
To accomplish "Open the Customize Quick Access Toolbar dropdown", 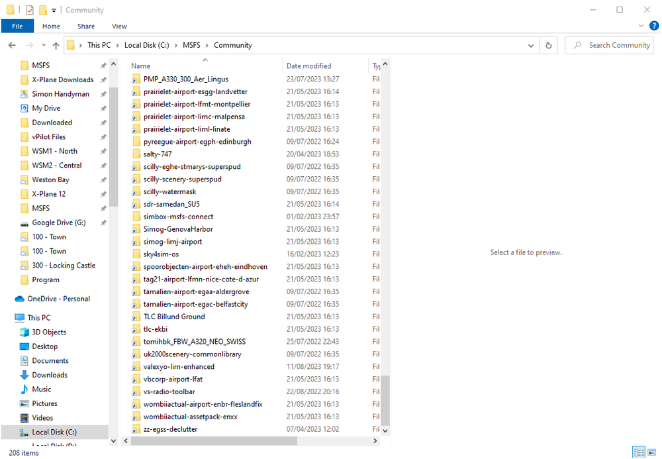I will (54, 9).
